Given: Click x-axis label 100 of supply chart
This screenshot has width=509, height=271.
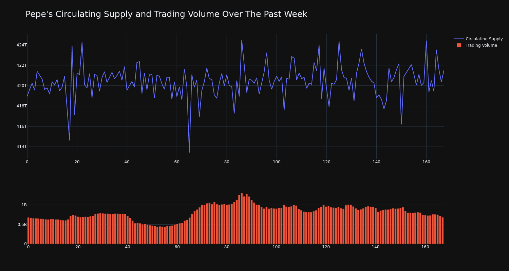Looking at the screenshot, I should 277,162.
